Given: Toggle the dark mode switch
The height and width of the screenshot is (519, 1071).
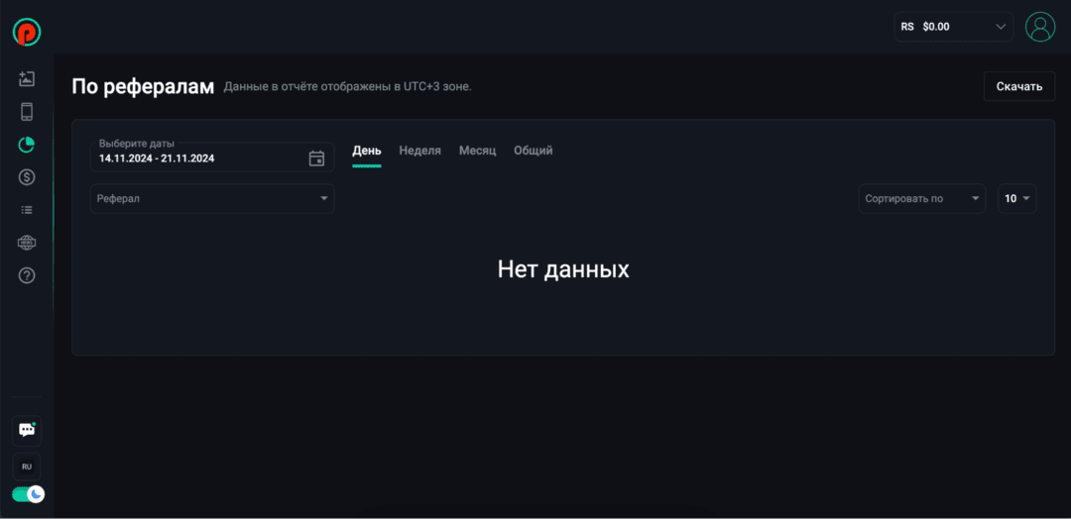Looking at the screenshot, I should (x=28, y=493).
